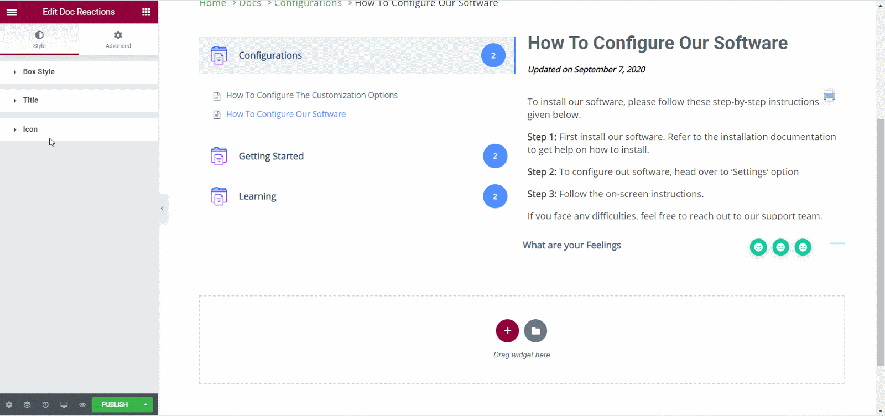Open the widgets grid panel
The height and width of the screenshot is (416, 885).
146,12
